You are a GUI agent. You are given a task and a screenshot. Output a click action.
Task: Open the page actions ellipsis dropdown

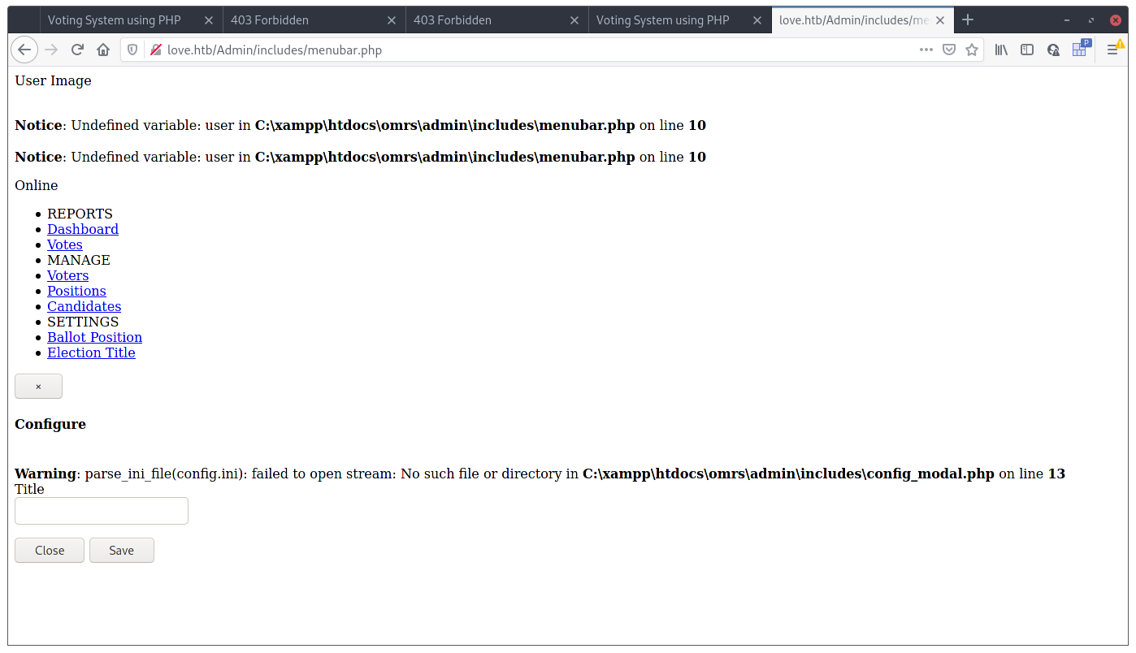(926, 50)
